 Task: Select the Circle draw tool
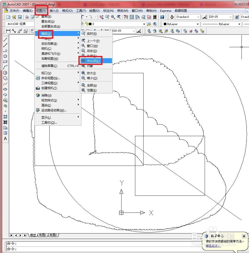pyautogui.click(x=5, y=73)
